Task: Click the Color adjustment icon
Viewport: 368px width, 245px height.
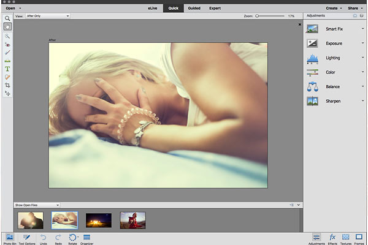Action: click(x=312, y=72)
